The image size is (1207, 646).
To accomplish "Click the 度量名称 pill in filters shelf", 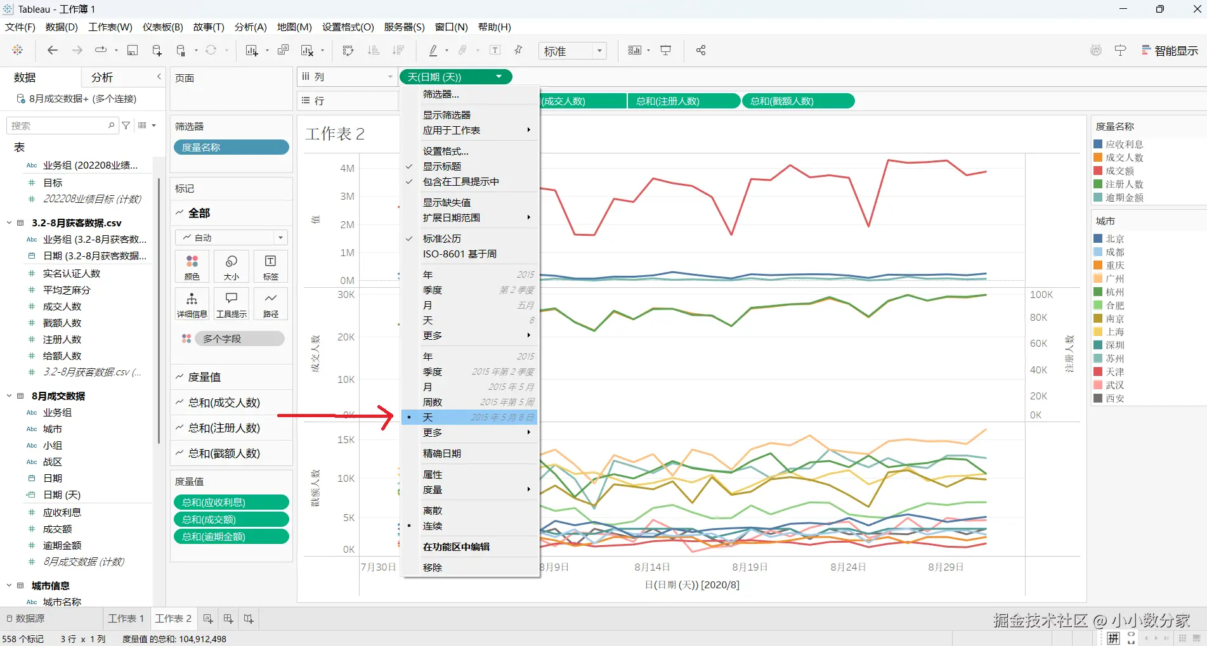I will tap(232, 147).
